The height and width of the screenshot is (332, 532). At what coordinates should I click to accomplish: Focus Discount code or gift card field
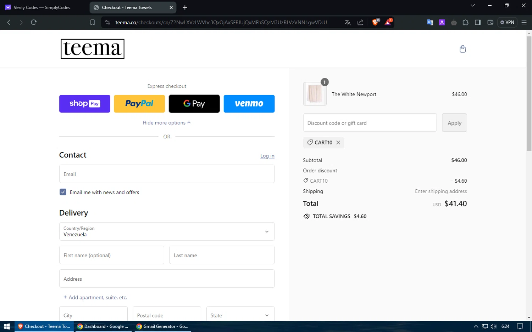[370, 122]
